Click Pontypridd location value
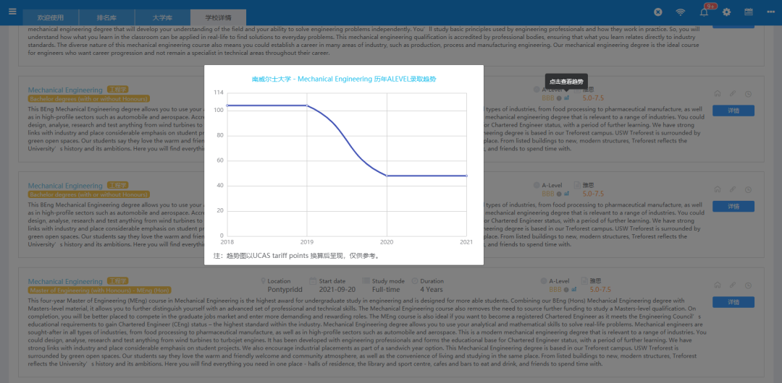This screenshot has height=383, width=782. (285, 289)
